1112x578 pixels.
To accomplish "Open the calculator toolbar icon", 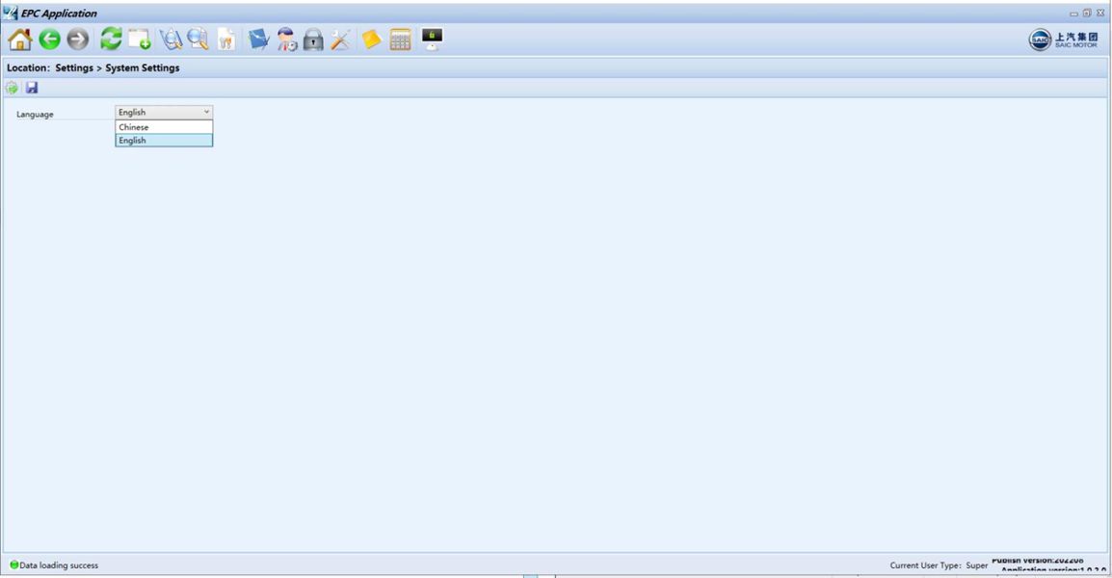I will [x=401, y=39].
